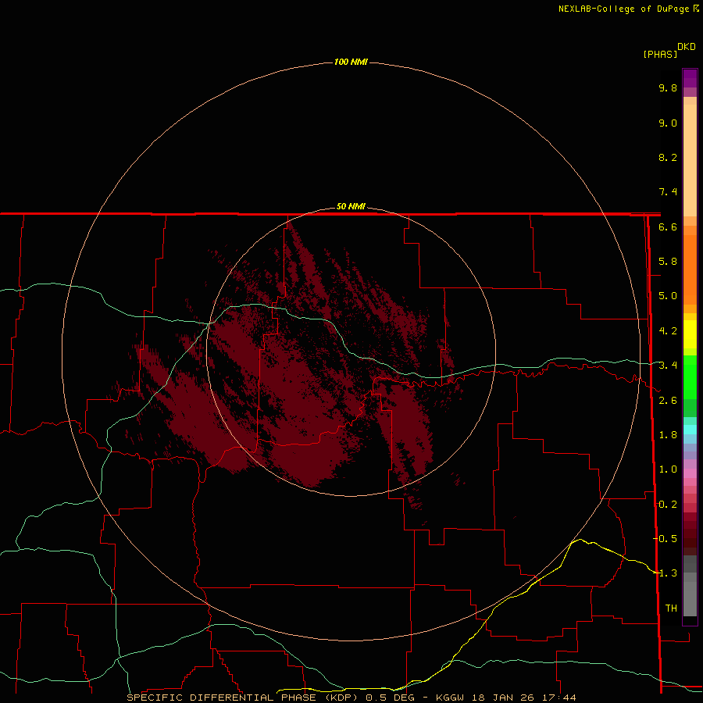Click the 7.4 value on the scale
The width and height of the screenshot is (703, 703).
668,192
